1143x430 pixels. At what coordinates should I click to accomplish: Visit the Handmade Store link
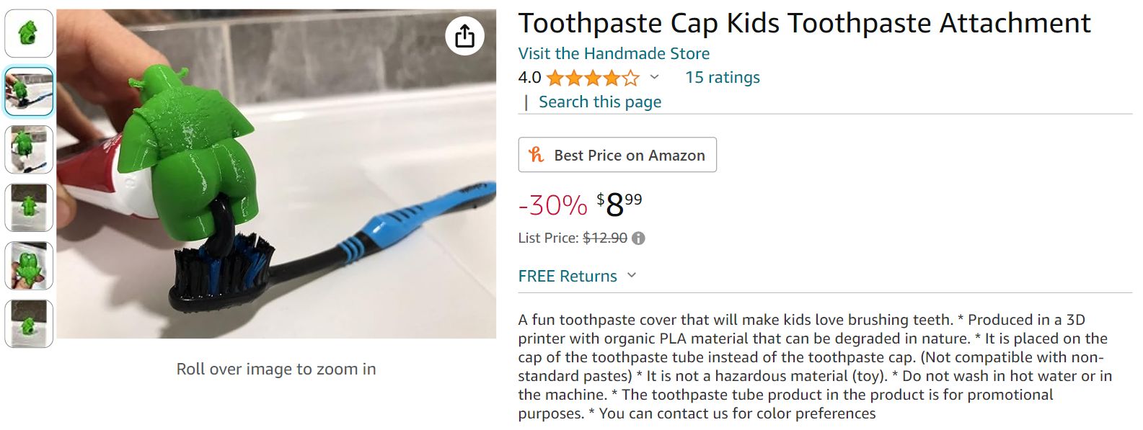(614, 53)
